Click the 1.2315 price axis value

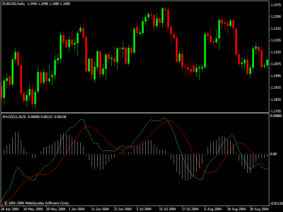(x=276, y=29)
